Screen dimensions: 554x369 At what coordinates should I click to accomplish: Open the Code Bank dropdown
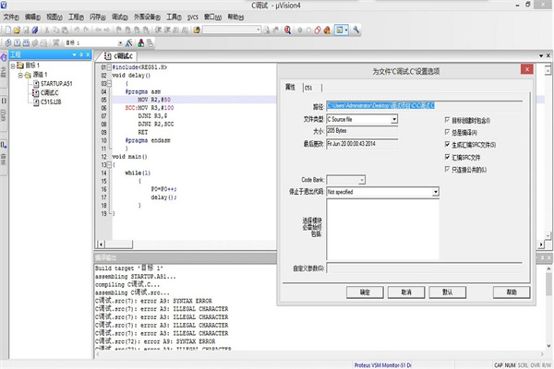[x=362, y=180]
